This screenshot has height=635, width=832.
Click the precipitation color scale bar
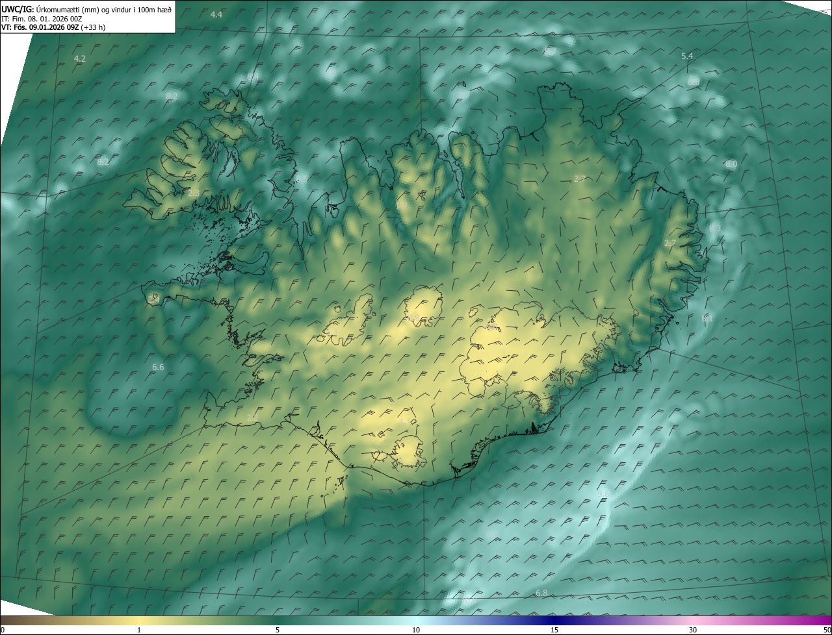[x=416, y=620]
